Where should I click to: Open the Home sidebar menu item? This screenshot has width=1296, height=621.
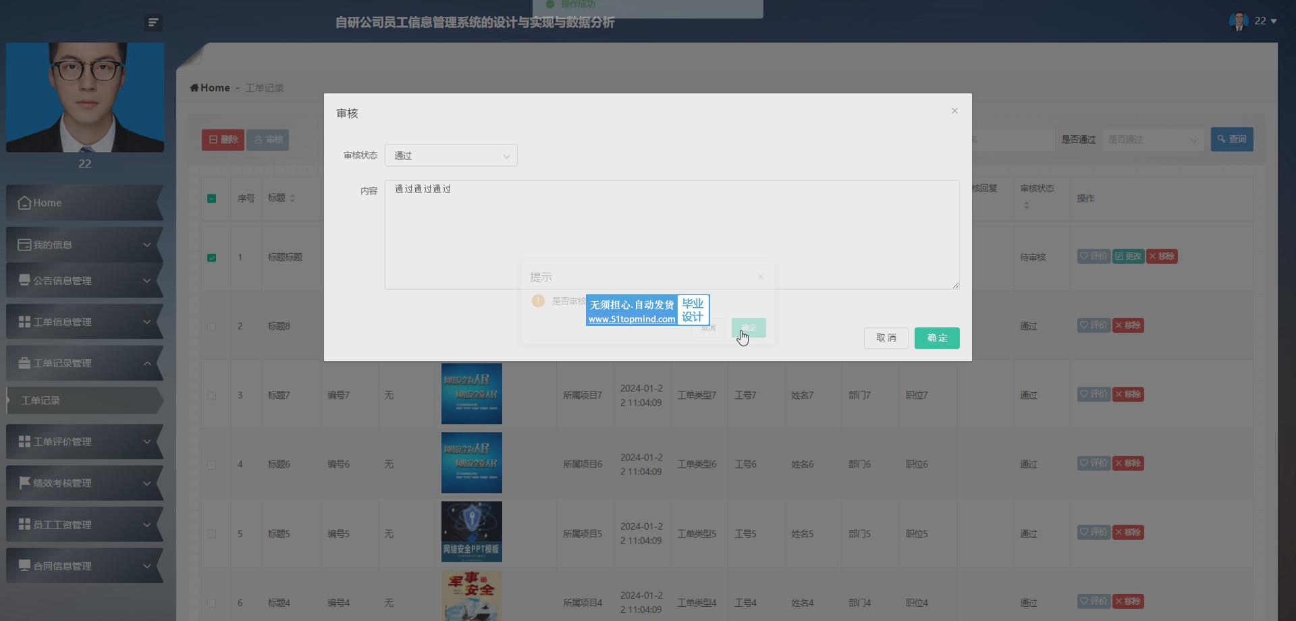point(84,202)
